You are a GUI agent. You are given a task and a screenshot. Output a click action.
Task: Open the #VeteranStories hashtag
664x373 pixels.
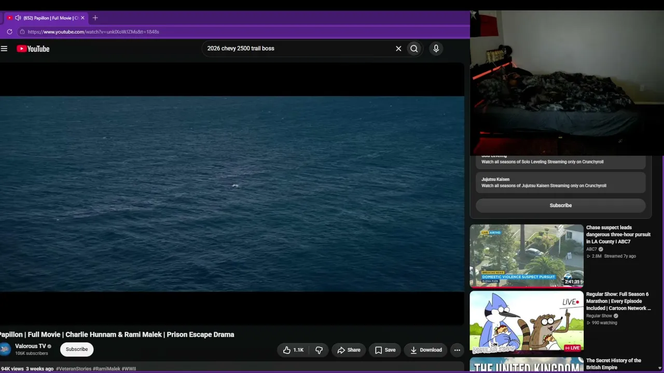(74, 369)
